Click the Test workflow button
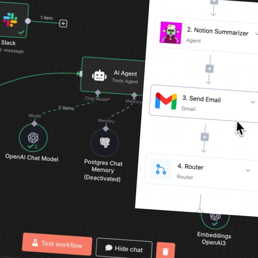The height and width of the screenshot is (258, 258). pos(57,244)
